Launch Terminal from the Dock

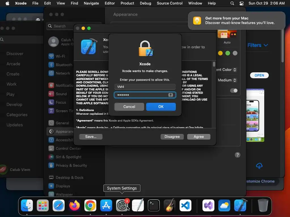pyautogui.click(x=154, y=205)
